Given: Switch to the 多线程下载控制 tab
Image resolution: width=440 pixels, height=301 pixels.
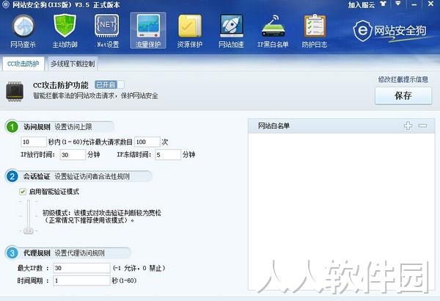Looking at the screenshot, I should coord(73,64).
